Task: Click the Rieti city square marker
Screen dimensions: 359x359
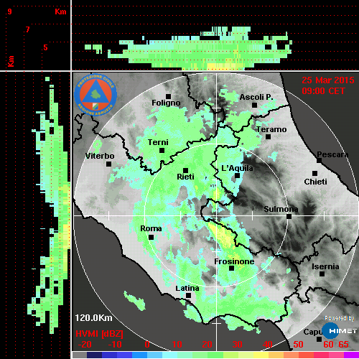Action: pyautogui.click(x=185, y=170)
